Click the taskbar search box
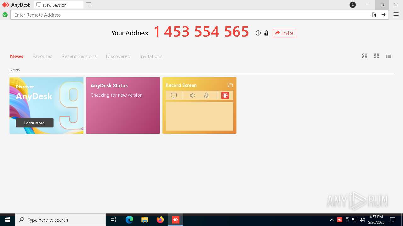Viewport: 403px width, 226px height. [x=60, y=220]
